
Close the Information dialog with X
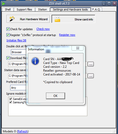point(78,48)
